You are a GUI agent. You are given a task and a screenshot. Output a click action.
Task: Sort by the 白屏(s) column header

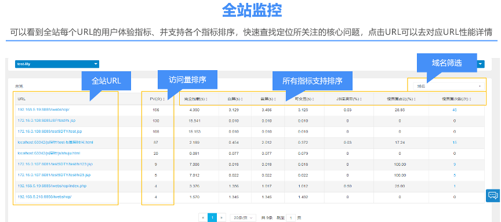coord(235,99)
